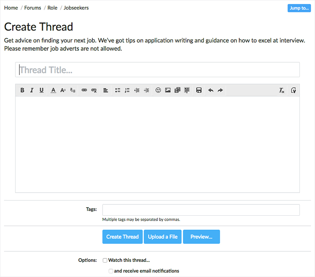Remove formatting from selected text
Screen dimensions: 315x277
click(282, 90)
